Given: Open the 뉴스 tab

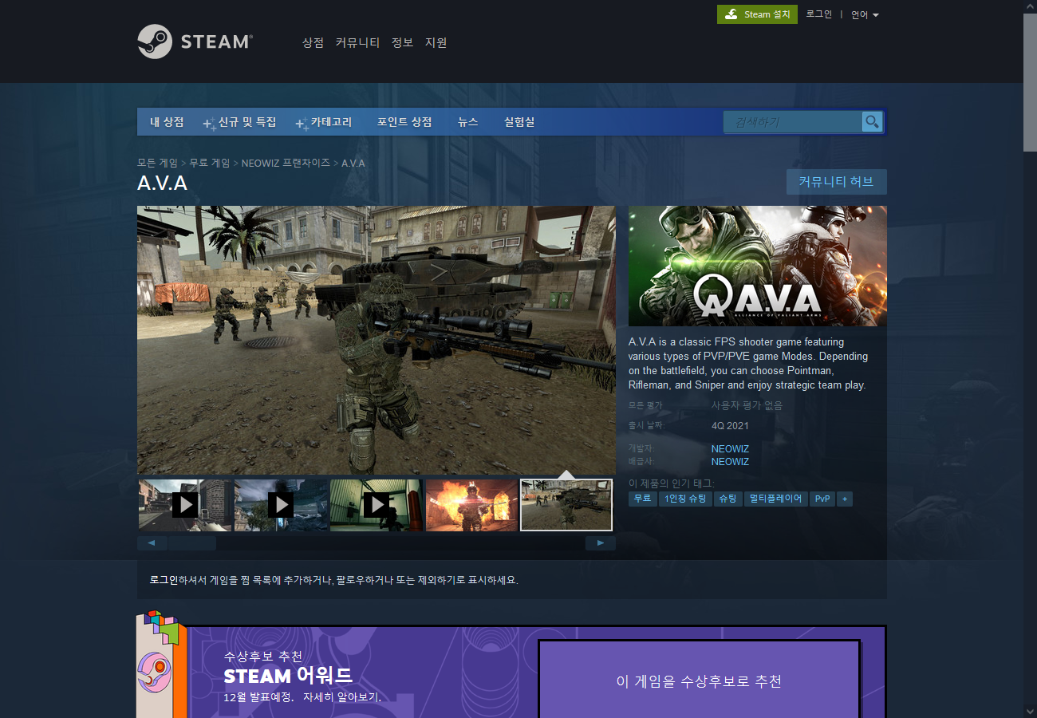Looking at the screenshot, I should (x=467, y=122).
